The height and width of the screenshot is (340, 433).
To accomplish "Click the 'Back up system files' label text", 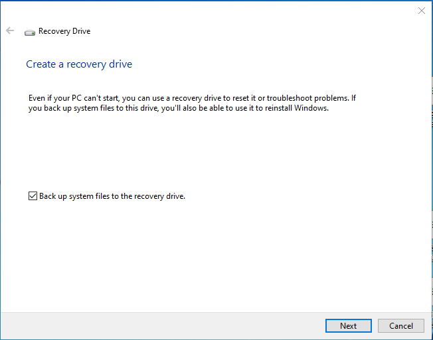I will (x=112, y=196).
